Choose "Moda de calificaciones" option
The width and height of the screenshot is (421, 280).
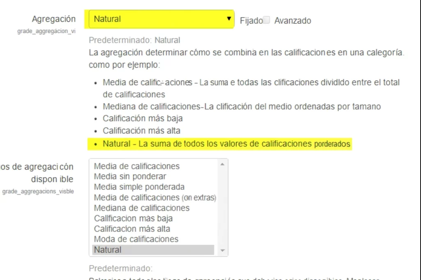136,239
